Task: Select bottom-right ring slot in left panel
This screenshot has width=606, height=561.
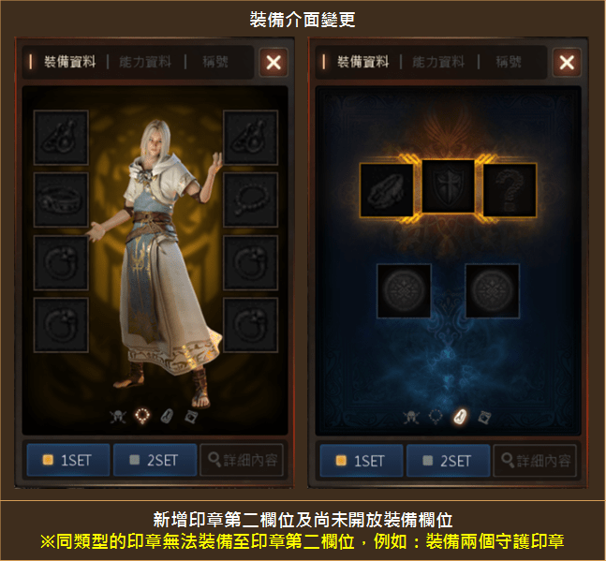Action: (x=250, y=325)
